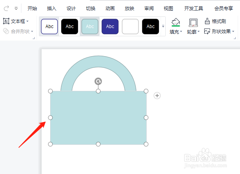Image resolution: width=240 pixels, height=174 pixels.
Task: Open the 开发工具 tab
Action: tap(194, 9)
